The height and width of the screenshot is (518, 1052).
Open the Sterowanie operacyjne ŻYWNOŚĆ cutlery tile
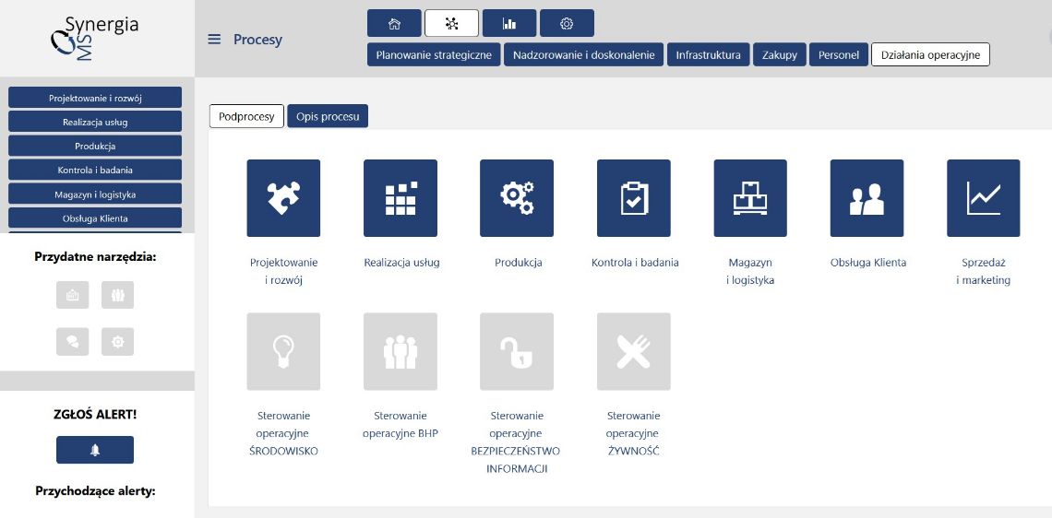pyautogui.click(x=634, y=351)
